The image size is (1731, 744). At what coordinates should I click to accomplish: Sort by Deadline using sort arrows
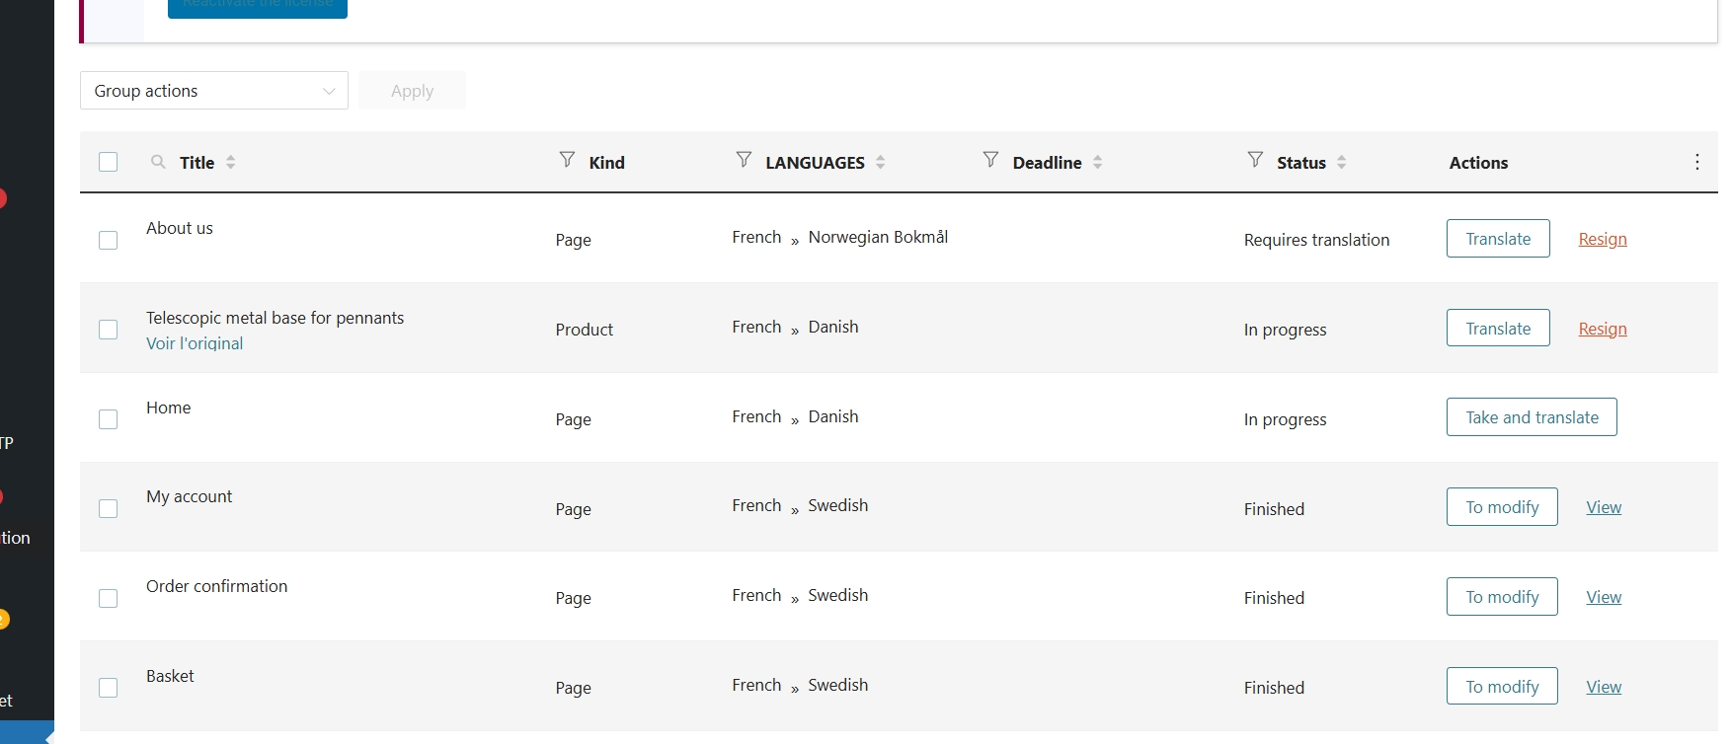[x=1098, y=162]
